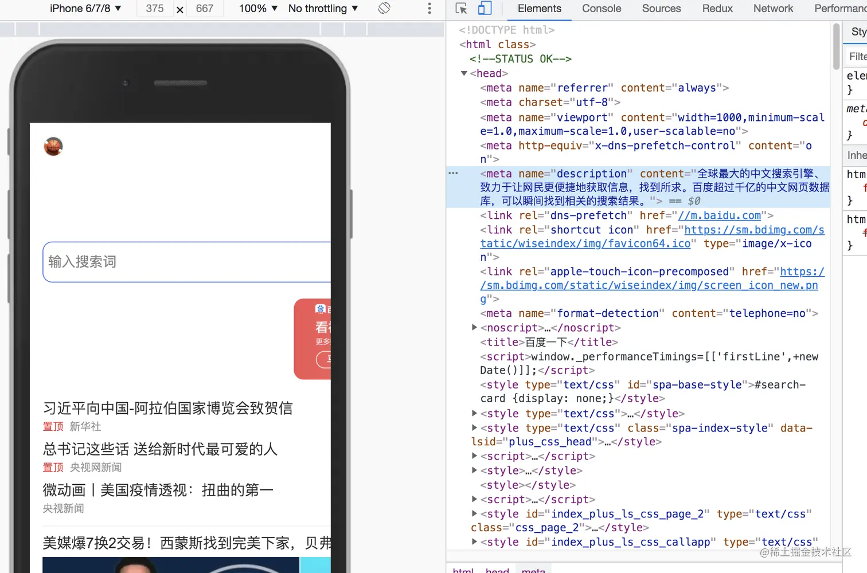
Task: Collapse the head node in the DOM tree
Action: pyautogui.click(x=464, y=73)
